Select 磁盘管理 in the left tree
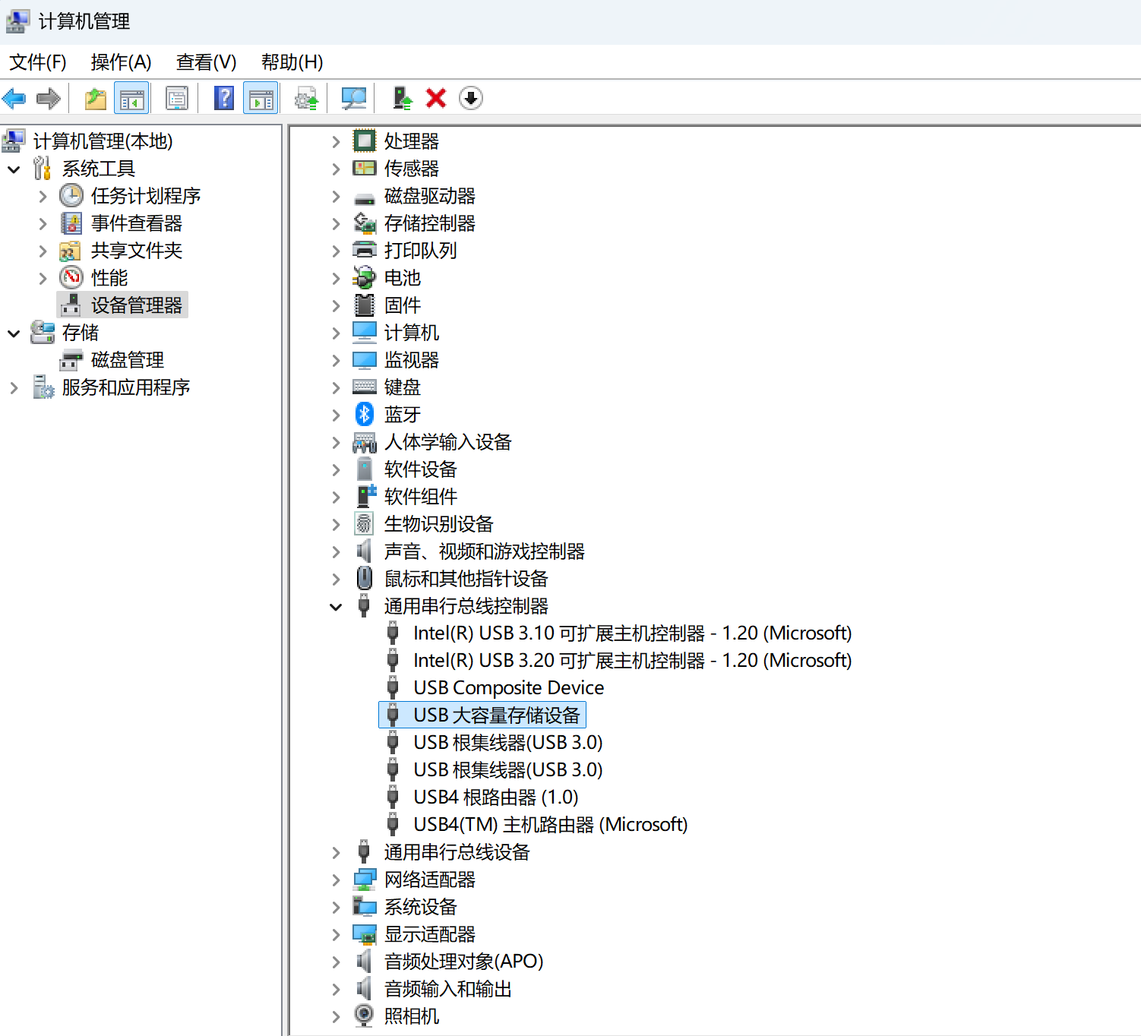Image resolution: width=1141 pixels, height=1036 pixels. tap(127, 360)
